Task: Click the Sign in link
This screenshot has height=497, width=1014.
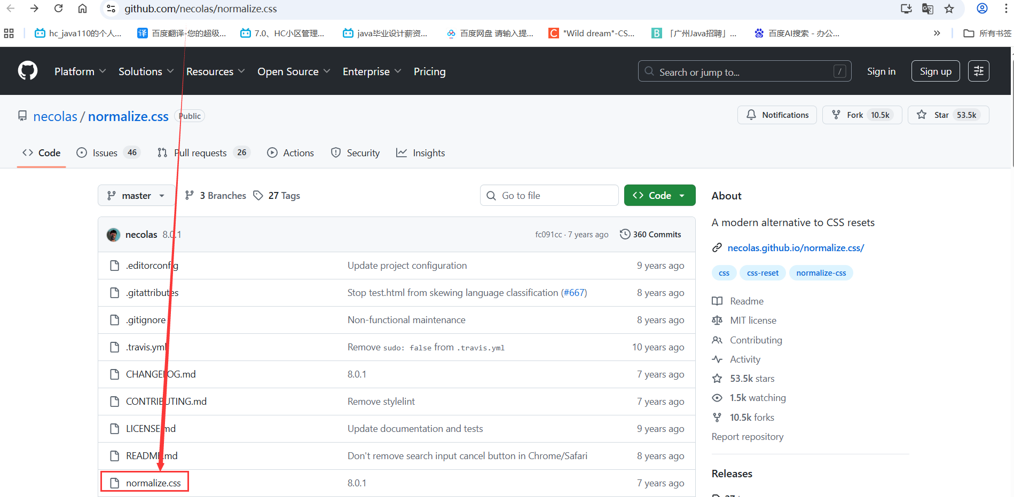Action: click(x=881, y=71)
